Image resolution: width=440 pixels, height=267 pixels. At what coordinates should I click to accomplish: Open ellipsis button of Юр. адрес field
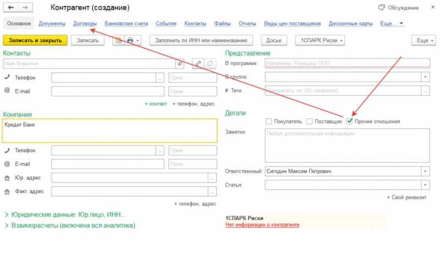click(212, 178)
